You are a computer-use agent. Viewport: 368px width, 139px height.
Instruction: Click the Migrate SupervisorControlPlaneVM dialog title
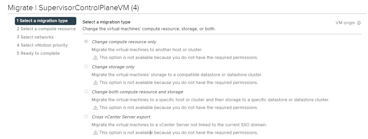73,8
